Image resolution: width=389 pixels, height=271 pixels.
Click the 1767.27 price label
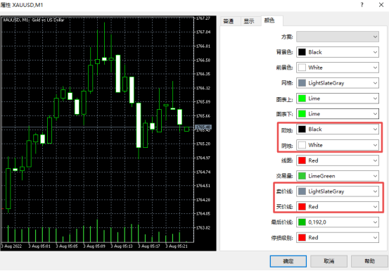[203, 18]
